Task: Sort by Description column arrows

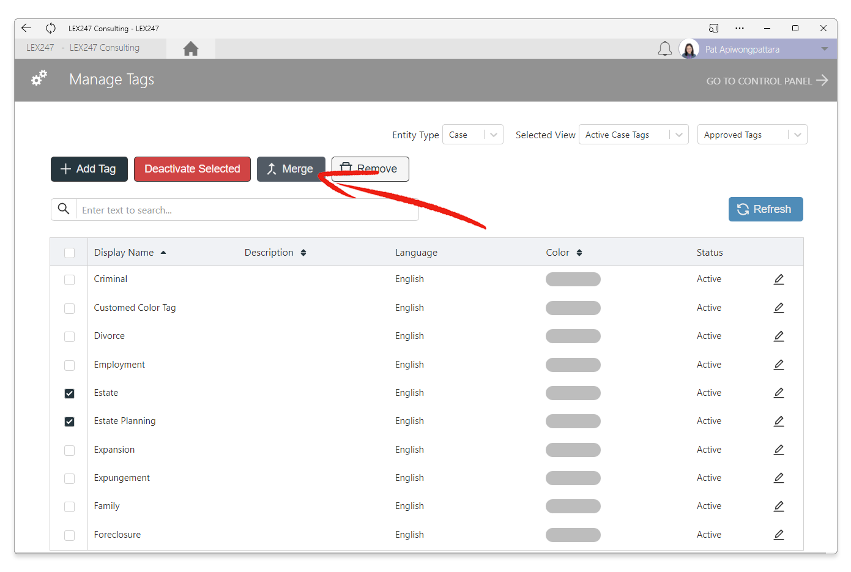Action: point(303,253)
